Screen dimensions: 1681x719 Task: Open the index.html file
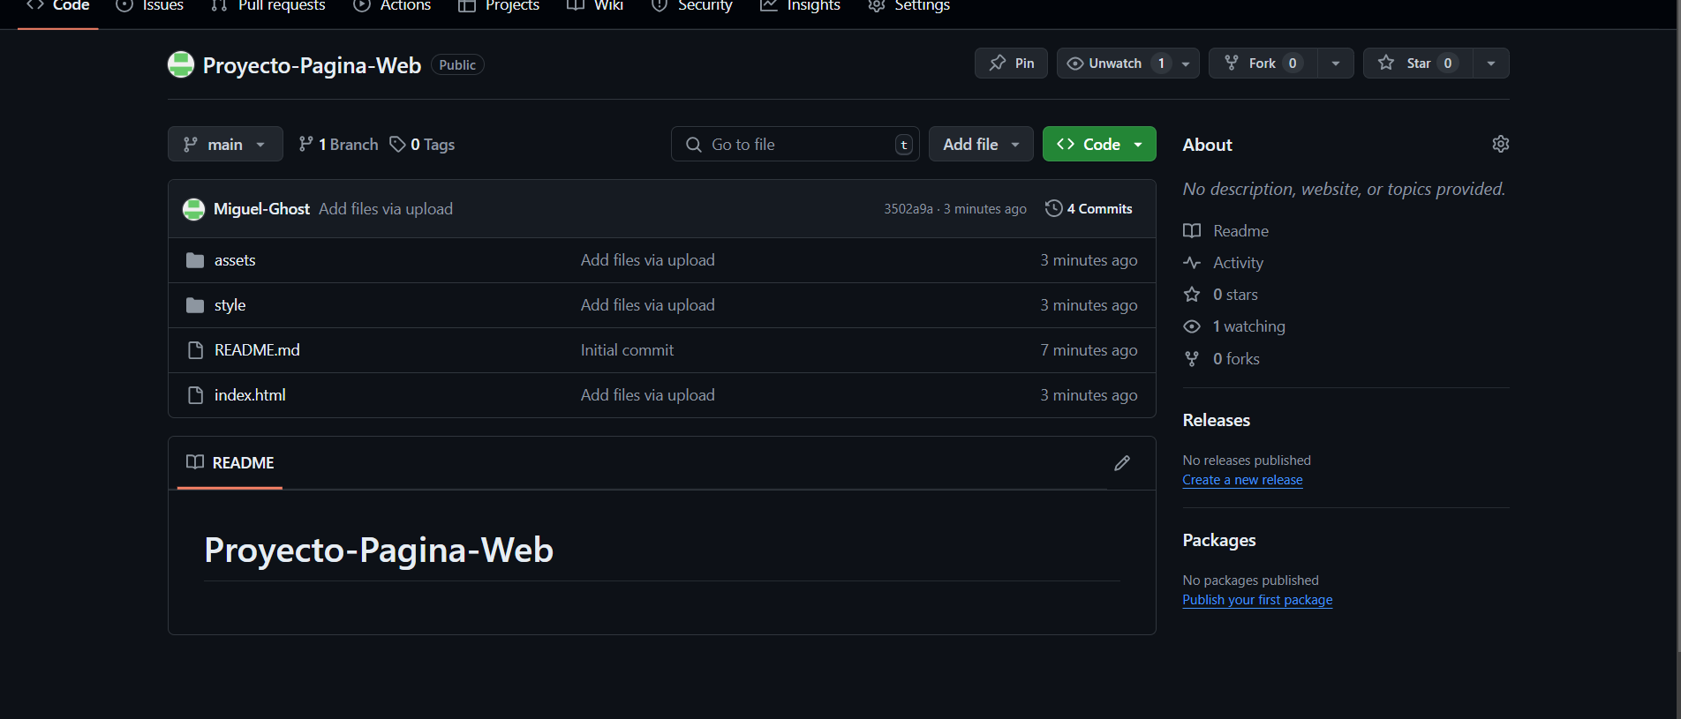click(x=250, y=395)
